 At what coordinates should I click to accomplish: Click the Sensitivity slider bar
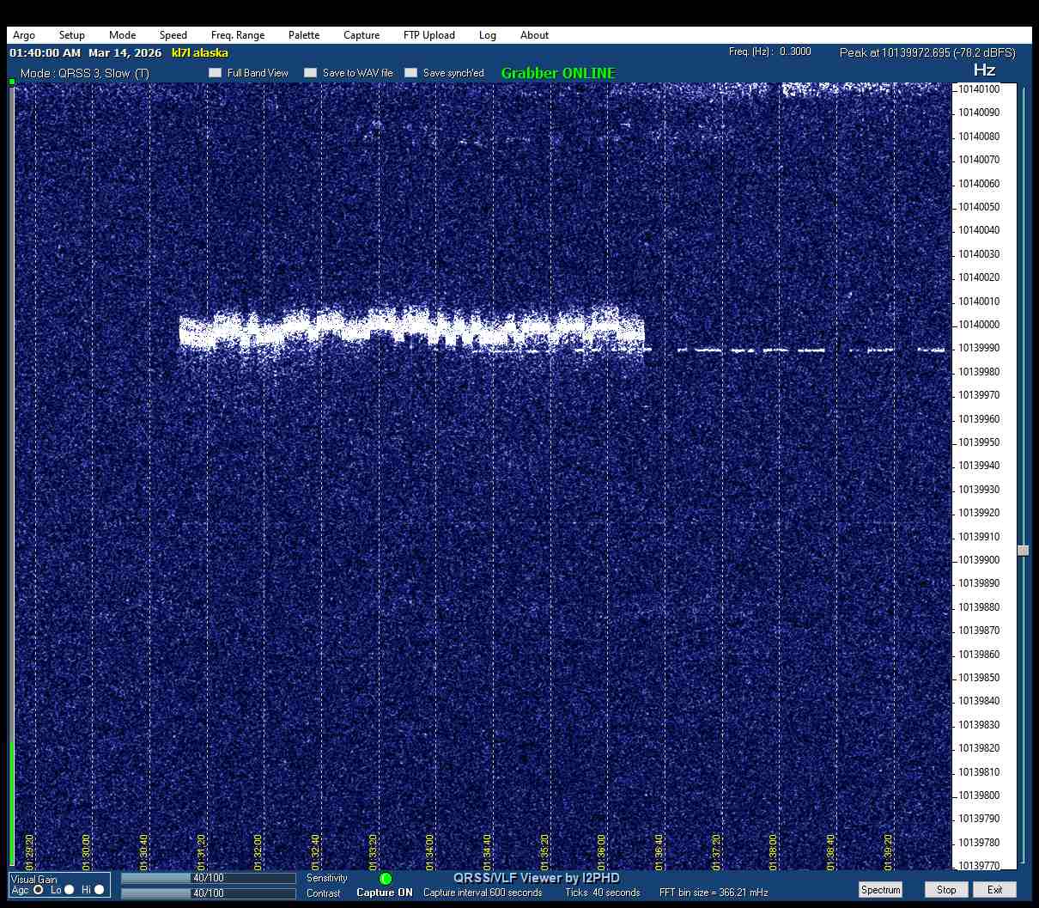pos(209,878)
